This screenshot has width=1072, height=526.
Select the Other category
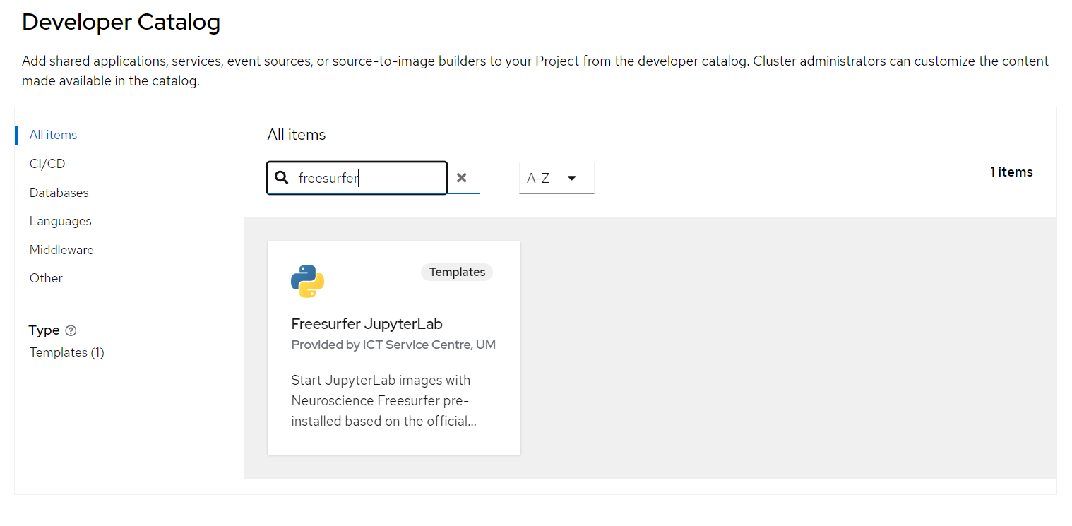[x=46, y=278]
